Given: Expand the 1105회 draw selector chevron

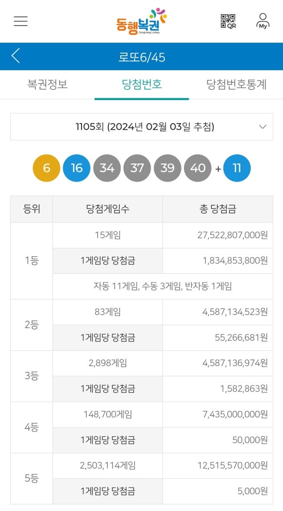Looking at the screenshot, I should 263,127.
